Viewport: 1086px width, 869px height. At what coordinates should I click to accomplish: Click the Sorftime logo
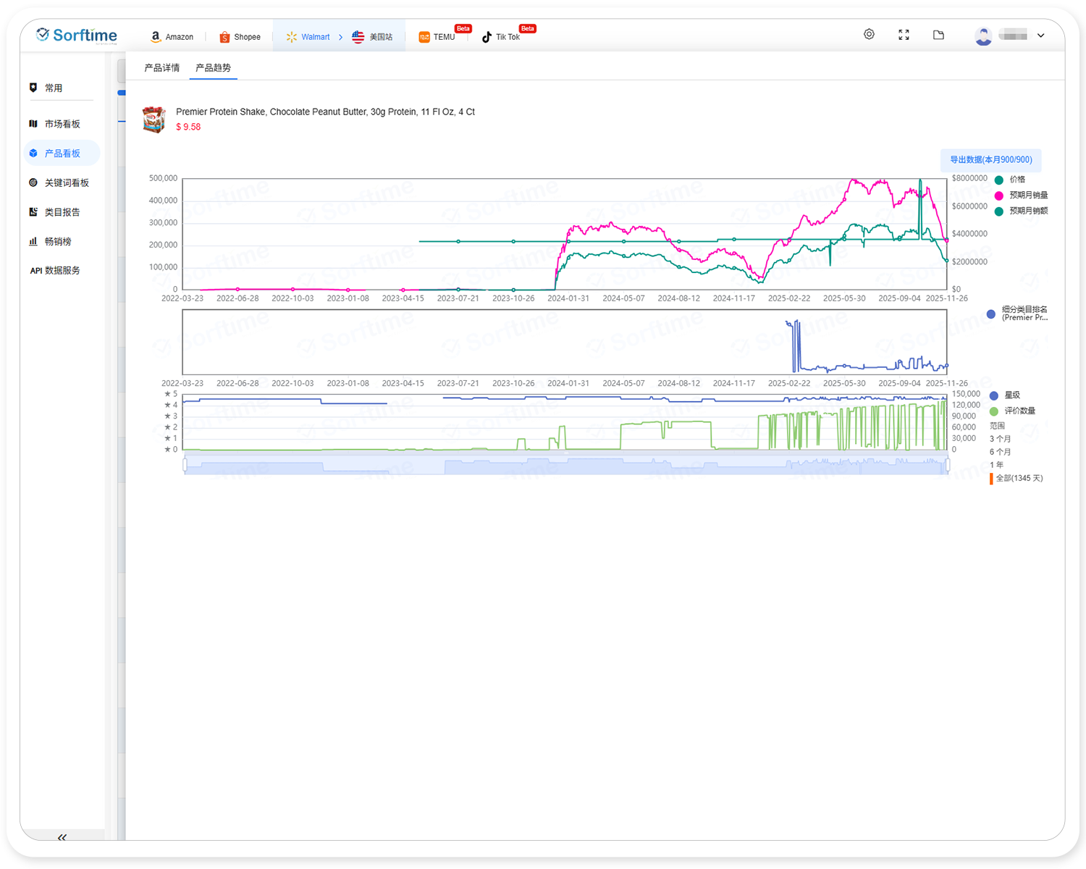(x=77, y=35)
